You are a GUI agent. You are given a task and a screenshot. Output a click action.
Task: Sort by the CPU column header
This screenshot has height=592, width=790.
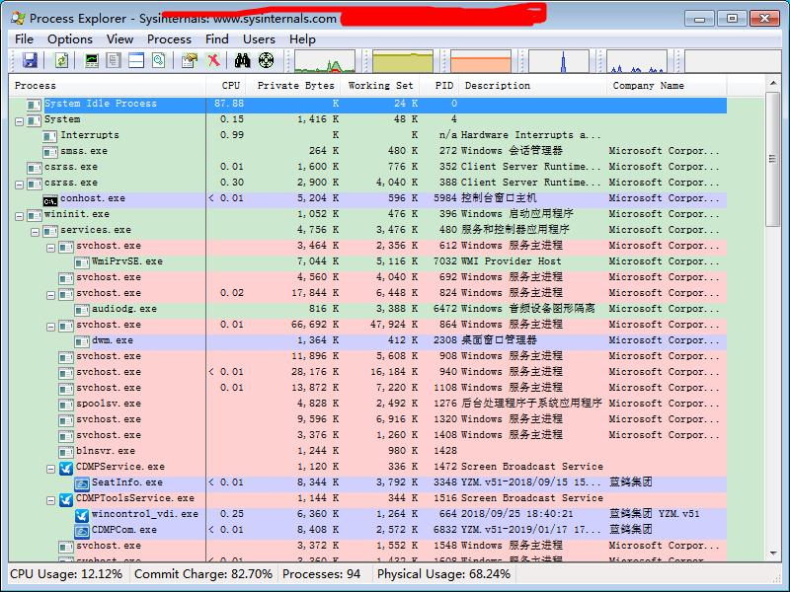226,86
